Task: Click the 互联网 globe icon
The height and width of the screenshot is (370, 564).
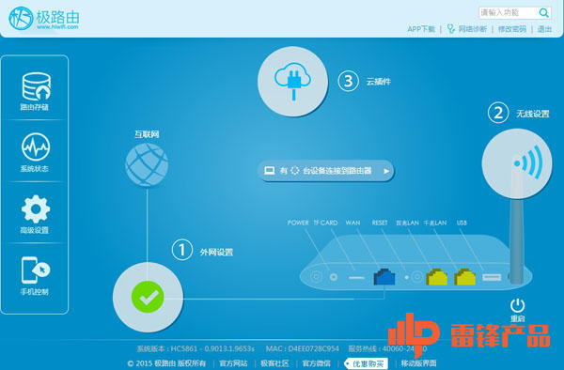Action: pyautogui.click(x=147, y=164)
